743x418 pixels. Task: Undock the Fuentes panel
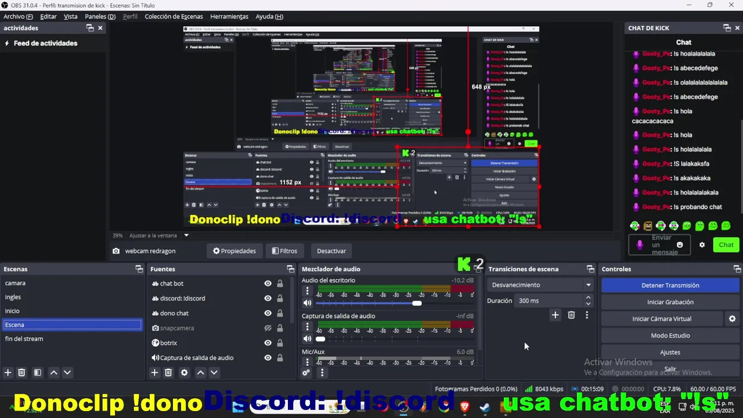pos(291,269)
